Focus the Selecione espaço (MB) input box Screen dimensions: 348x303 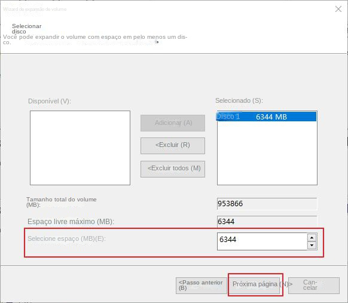(x=262, y=241)
